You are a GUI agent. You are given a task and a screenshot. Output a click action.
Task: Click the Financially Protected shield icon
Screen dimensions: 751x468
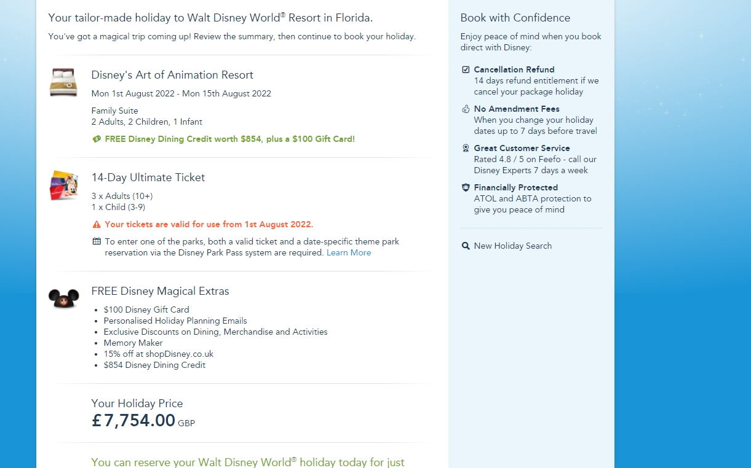coord(466,187)
